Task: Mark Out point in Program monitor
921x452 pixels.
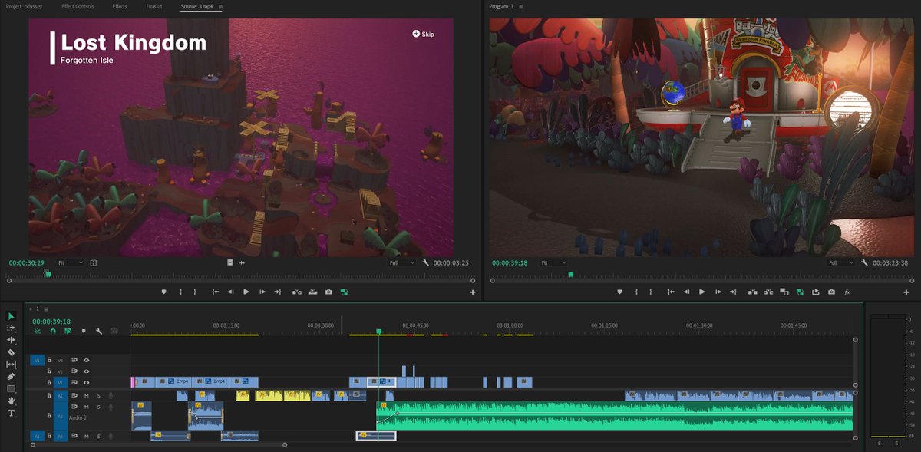Action: (x=651, y=292)
